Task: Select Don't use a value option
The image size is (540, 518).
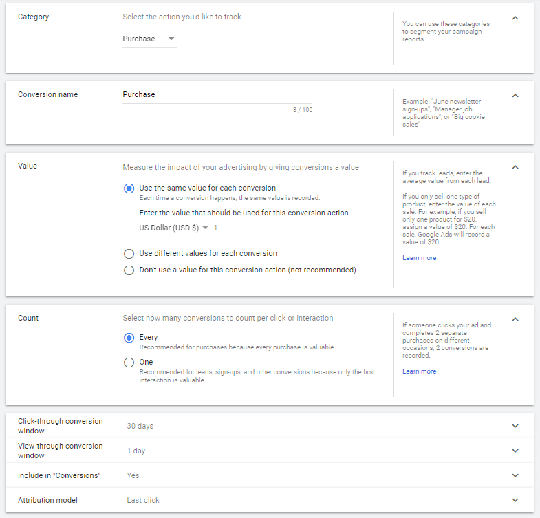Action: [x=129, y=270]
